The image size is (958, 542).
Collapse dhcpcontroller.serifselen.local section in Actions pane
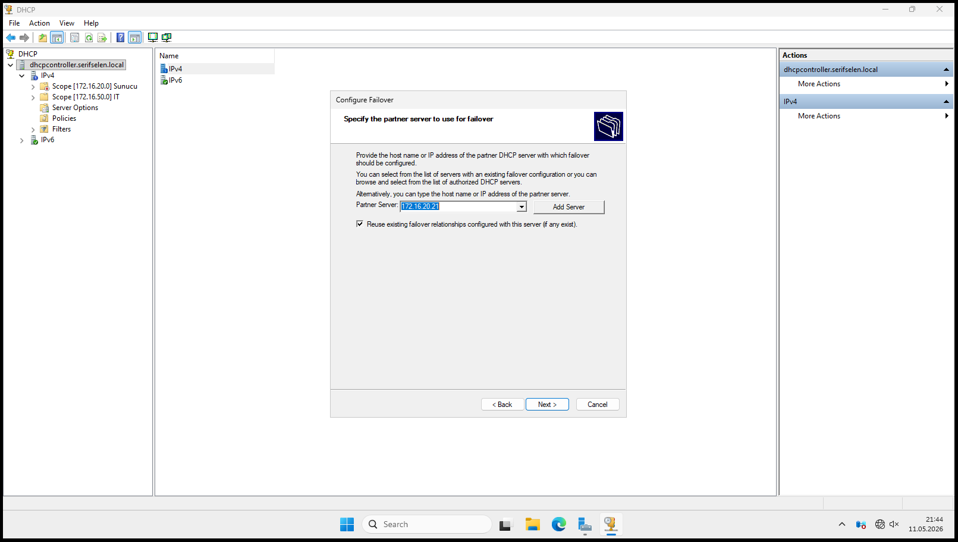[x=946, y=70]
